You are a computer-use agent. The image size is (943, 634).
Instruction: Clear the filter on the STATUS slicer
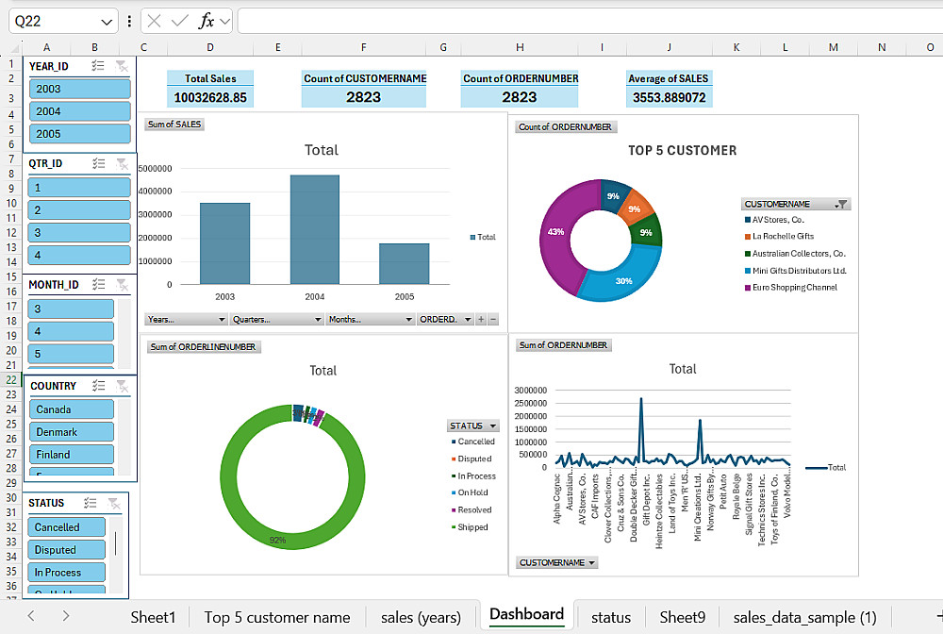click(x=114, y=503)
